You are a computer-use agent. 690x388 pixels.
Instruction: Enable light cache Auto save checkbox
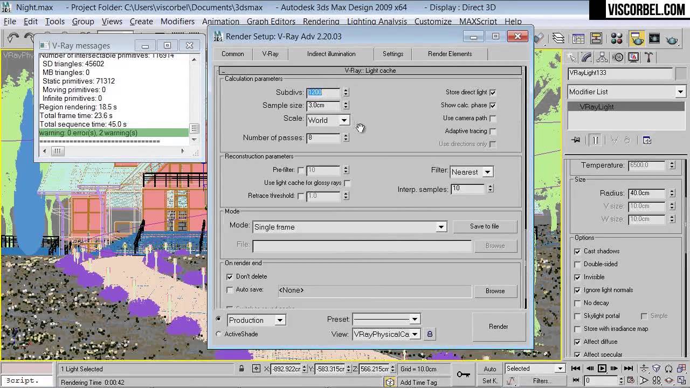point(230,290)
